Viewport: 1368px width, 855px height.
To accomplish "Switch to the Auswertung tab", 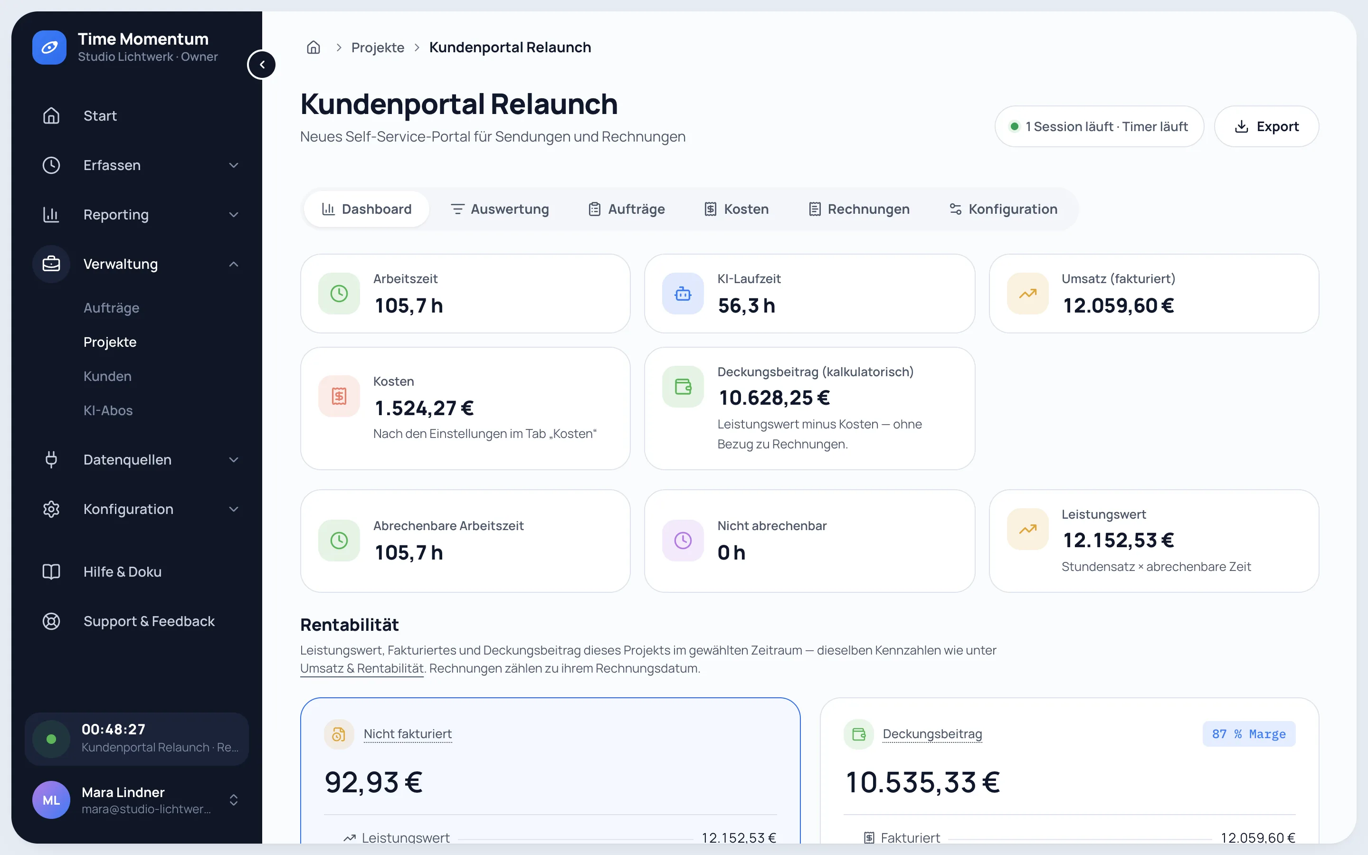I will pos(500,209).
